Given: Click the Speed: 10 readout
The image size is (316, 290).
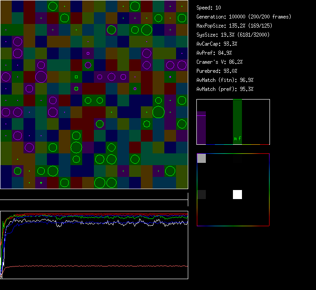Looking at the screenshot, I should click(x=209, y=8).
